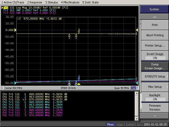
Task: Click marker 3 on the yellow S21 trace
Action: point(79,31)
